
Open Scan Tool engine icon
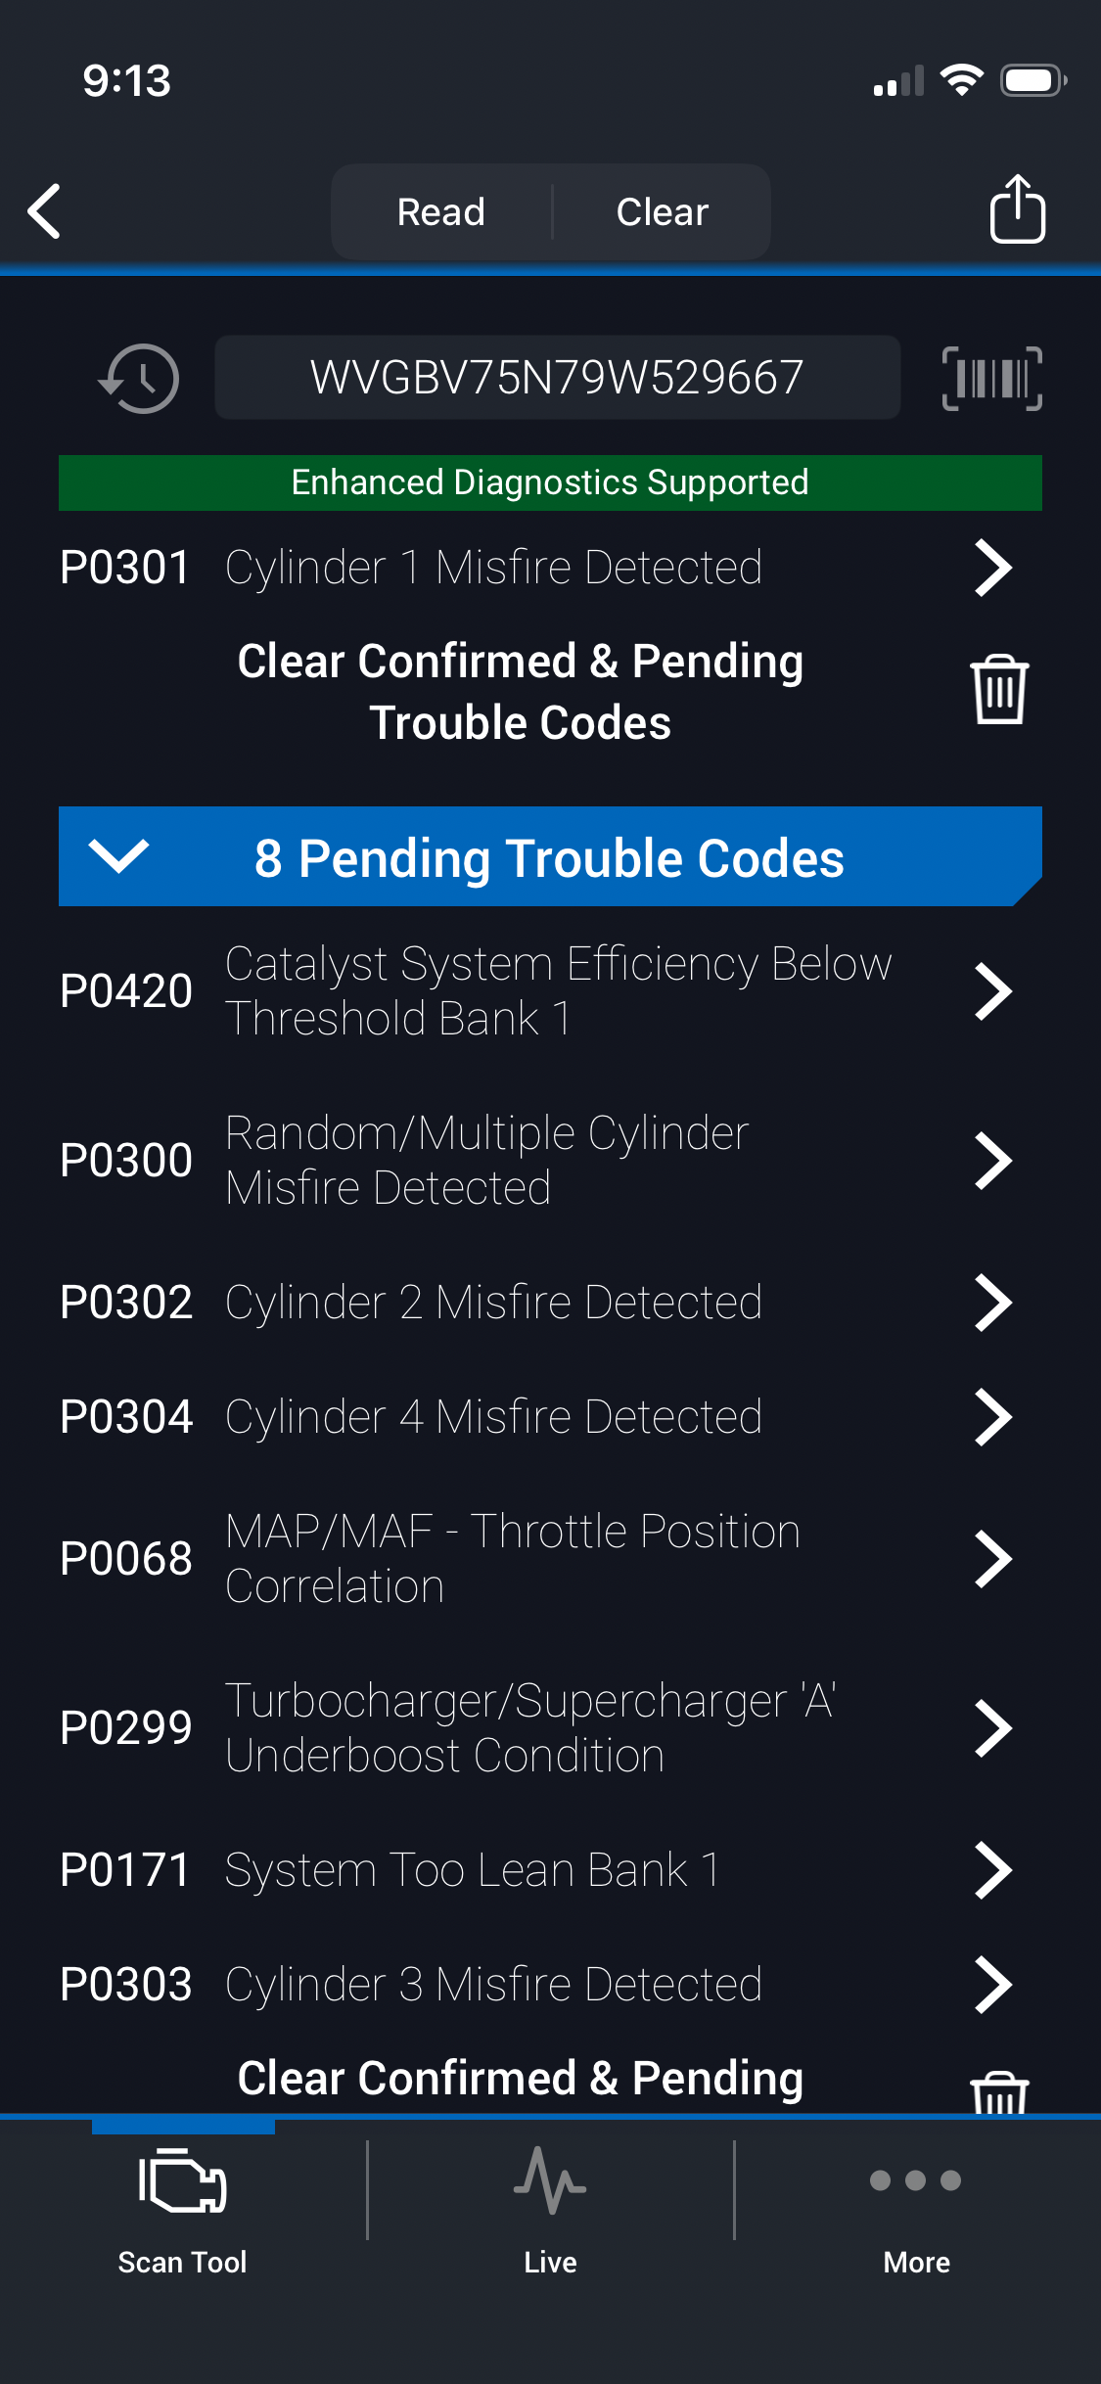pyautogui.click(x=183, y=2181)
